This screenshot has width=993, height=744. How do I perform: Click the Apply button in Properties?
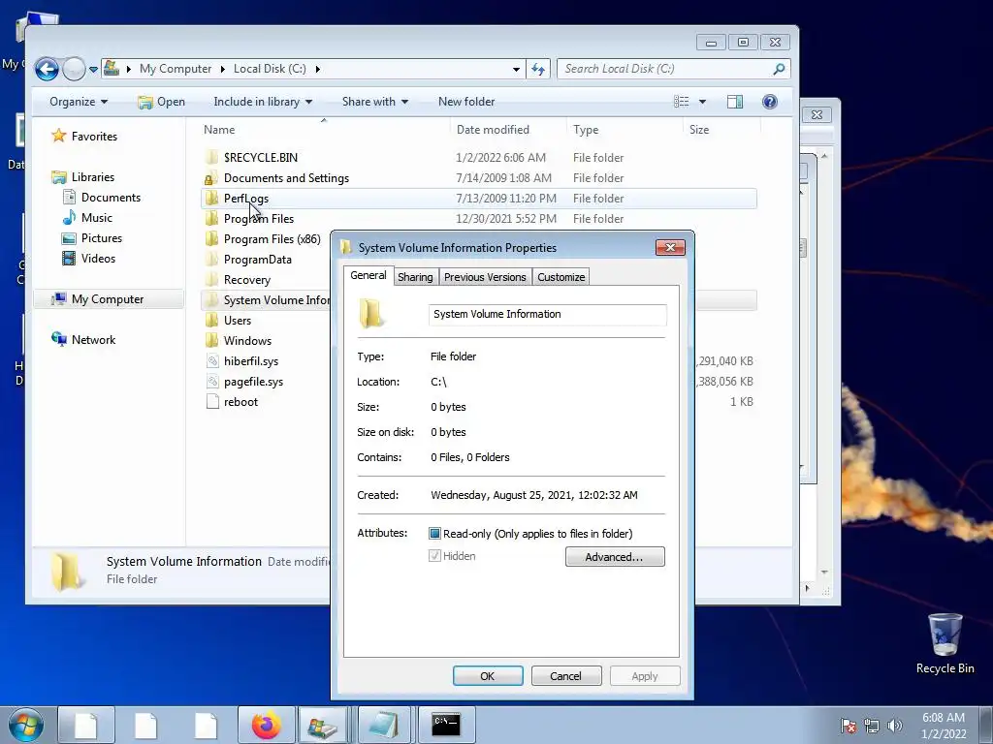click(645, 675)
